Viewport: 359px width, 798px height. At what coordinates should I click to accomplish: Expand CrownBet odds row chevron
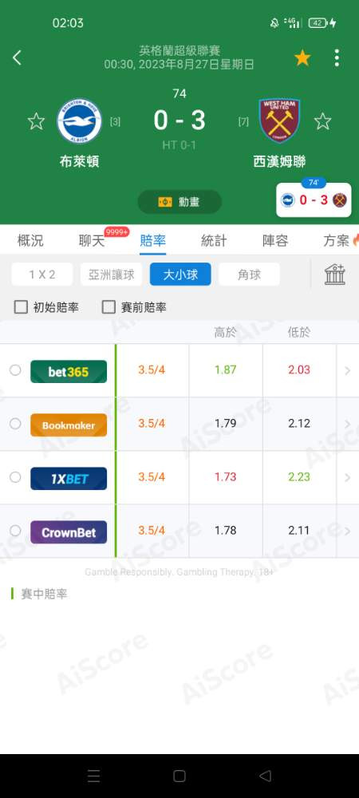(x=348, y=531)
